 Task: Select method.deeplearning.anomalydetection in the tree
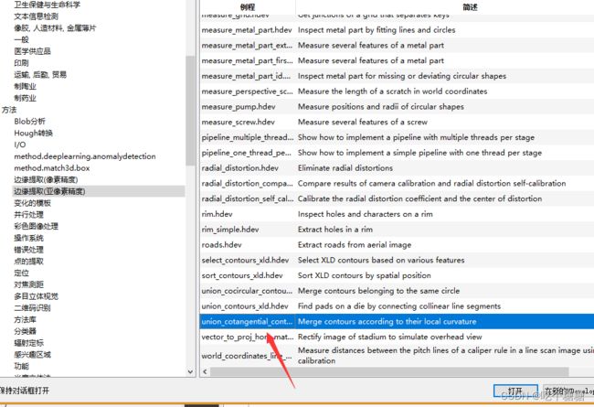click(x=85, y=156)
